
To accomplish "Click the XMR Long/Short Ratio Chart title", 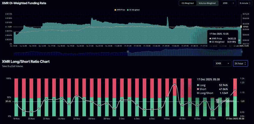I will [x=26, y=62].
